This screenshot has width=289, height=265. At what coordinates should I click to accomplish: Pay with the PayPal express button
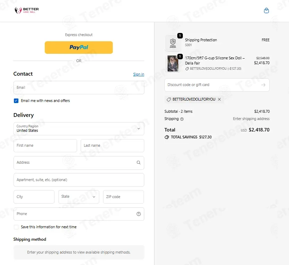pos(79,48)
